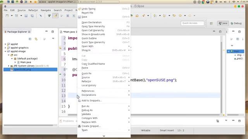Screen dimensions: 248x139
Task: Toggle Mark Occurrences highlighter icon
Action: pyautogui.click(x=55, y=15)
